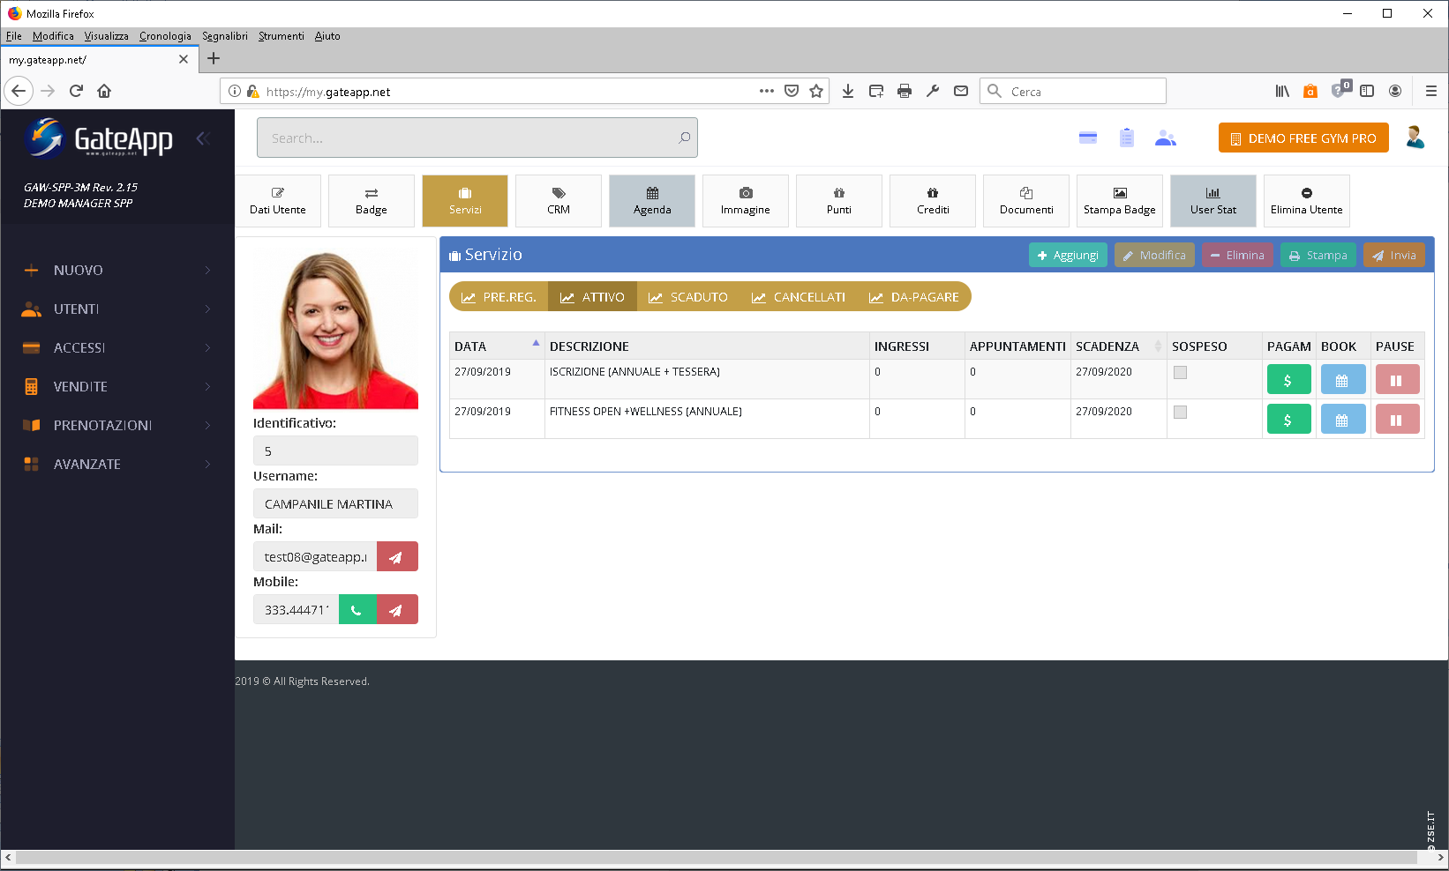Toggle Sospeso checkbox for FITNESS OPEN row
This screenshot has width=1449, height=871.
tap(1180, 413)
